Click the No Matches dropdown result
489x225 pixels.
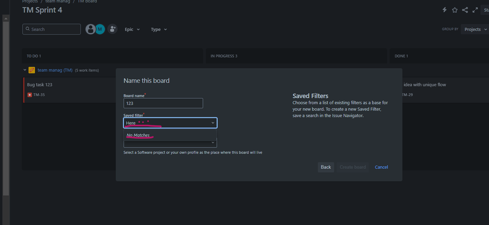[170, 135]
